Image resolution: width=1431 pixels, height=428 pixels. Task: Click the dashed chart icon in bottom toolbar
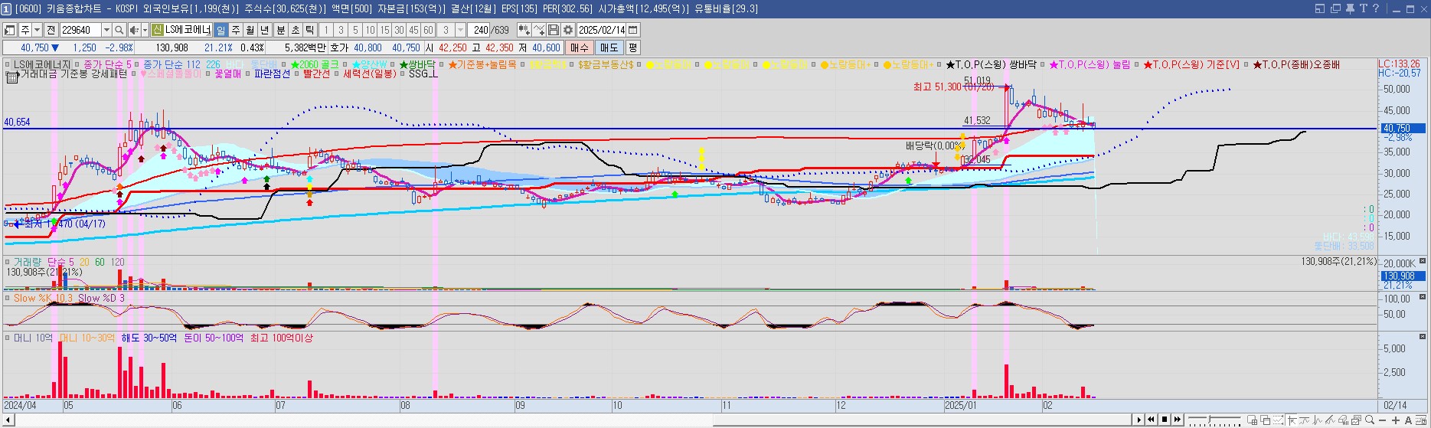point(1278,420)
